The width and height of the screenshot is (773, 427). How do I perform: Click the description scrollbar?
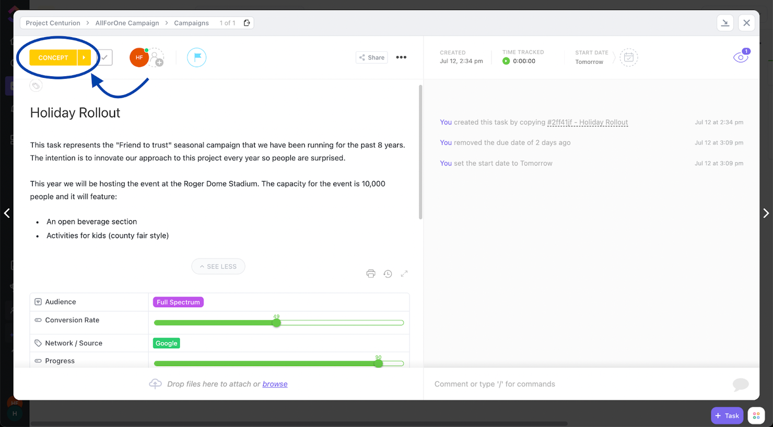click(x=420, y=152)
